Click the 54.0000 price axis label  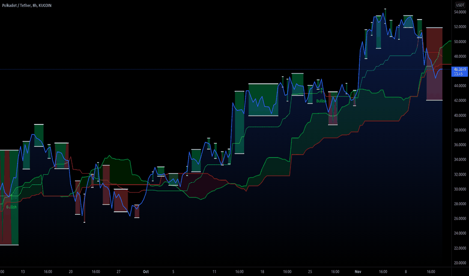tap(460, 12)
